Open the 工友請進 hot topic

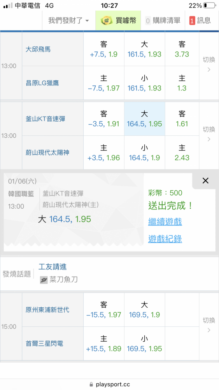pyautogui.click(x=53, y=267)
